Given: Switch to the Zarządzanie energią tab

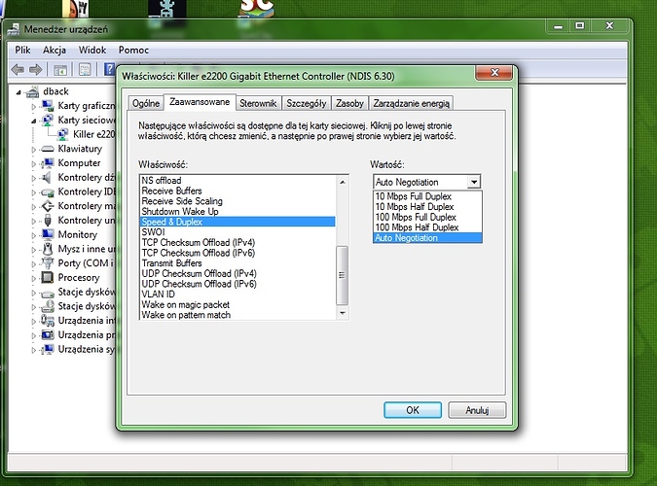Looking at the screenshot, I should click(x=411, y=103).
